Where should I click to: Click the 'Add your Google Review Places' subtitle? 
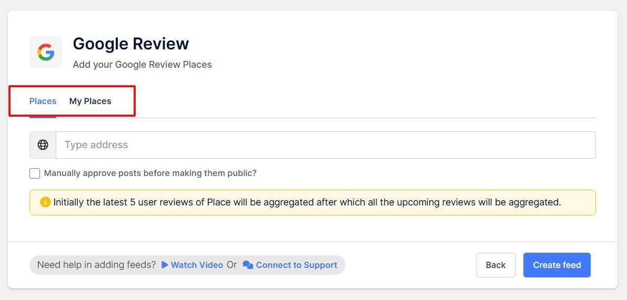[x=142, y=65]
